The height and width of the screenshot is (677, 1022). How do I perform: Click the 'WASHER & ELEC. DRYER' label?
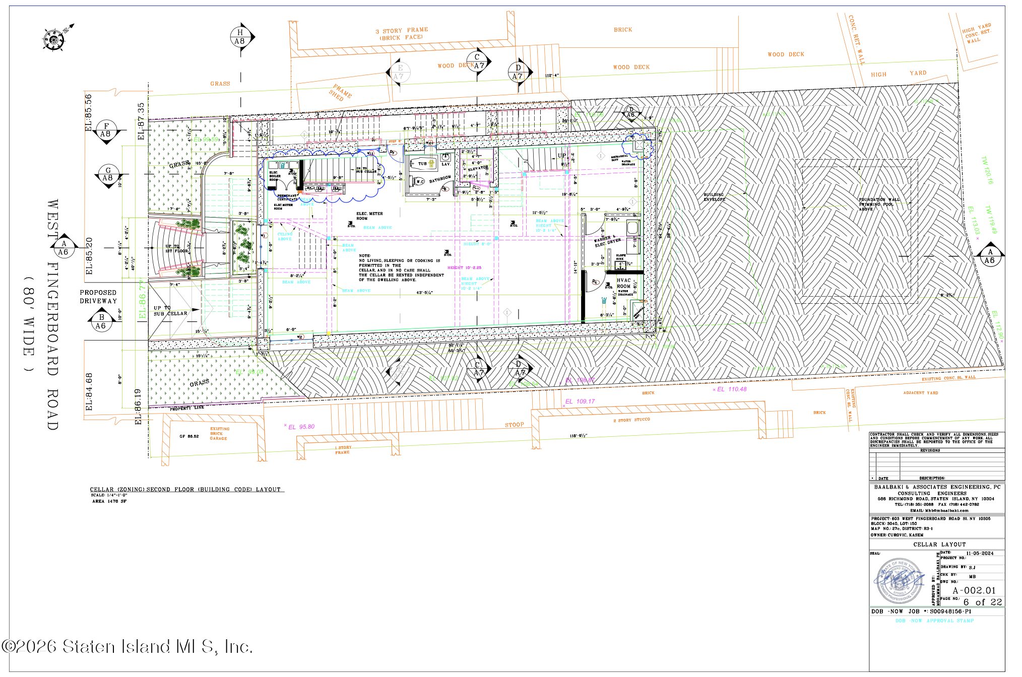coord(607,241)
